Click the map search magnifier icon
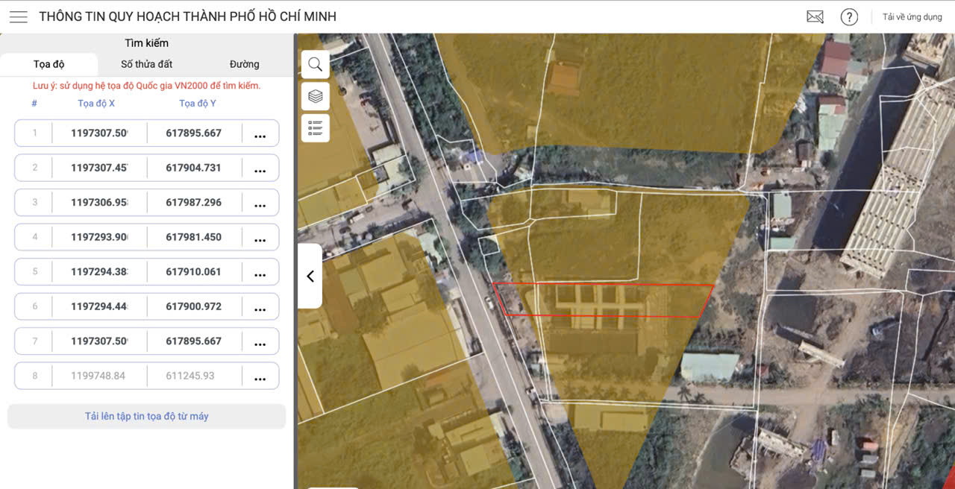955x489 pixels. tap(316, 64)
